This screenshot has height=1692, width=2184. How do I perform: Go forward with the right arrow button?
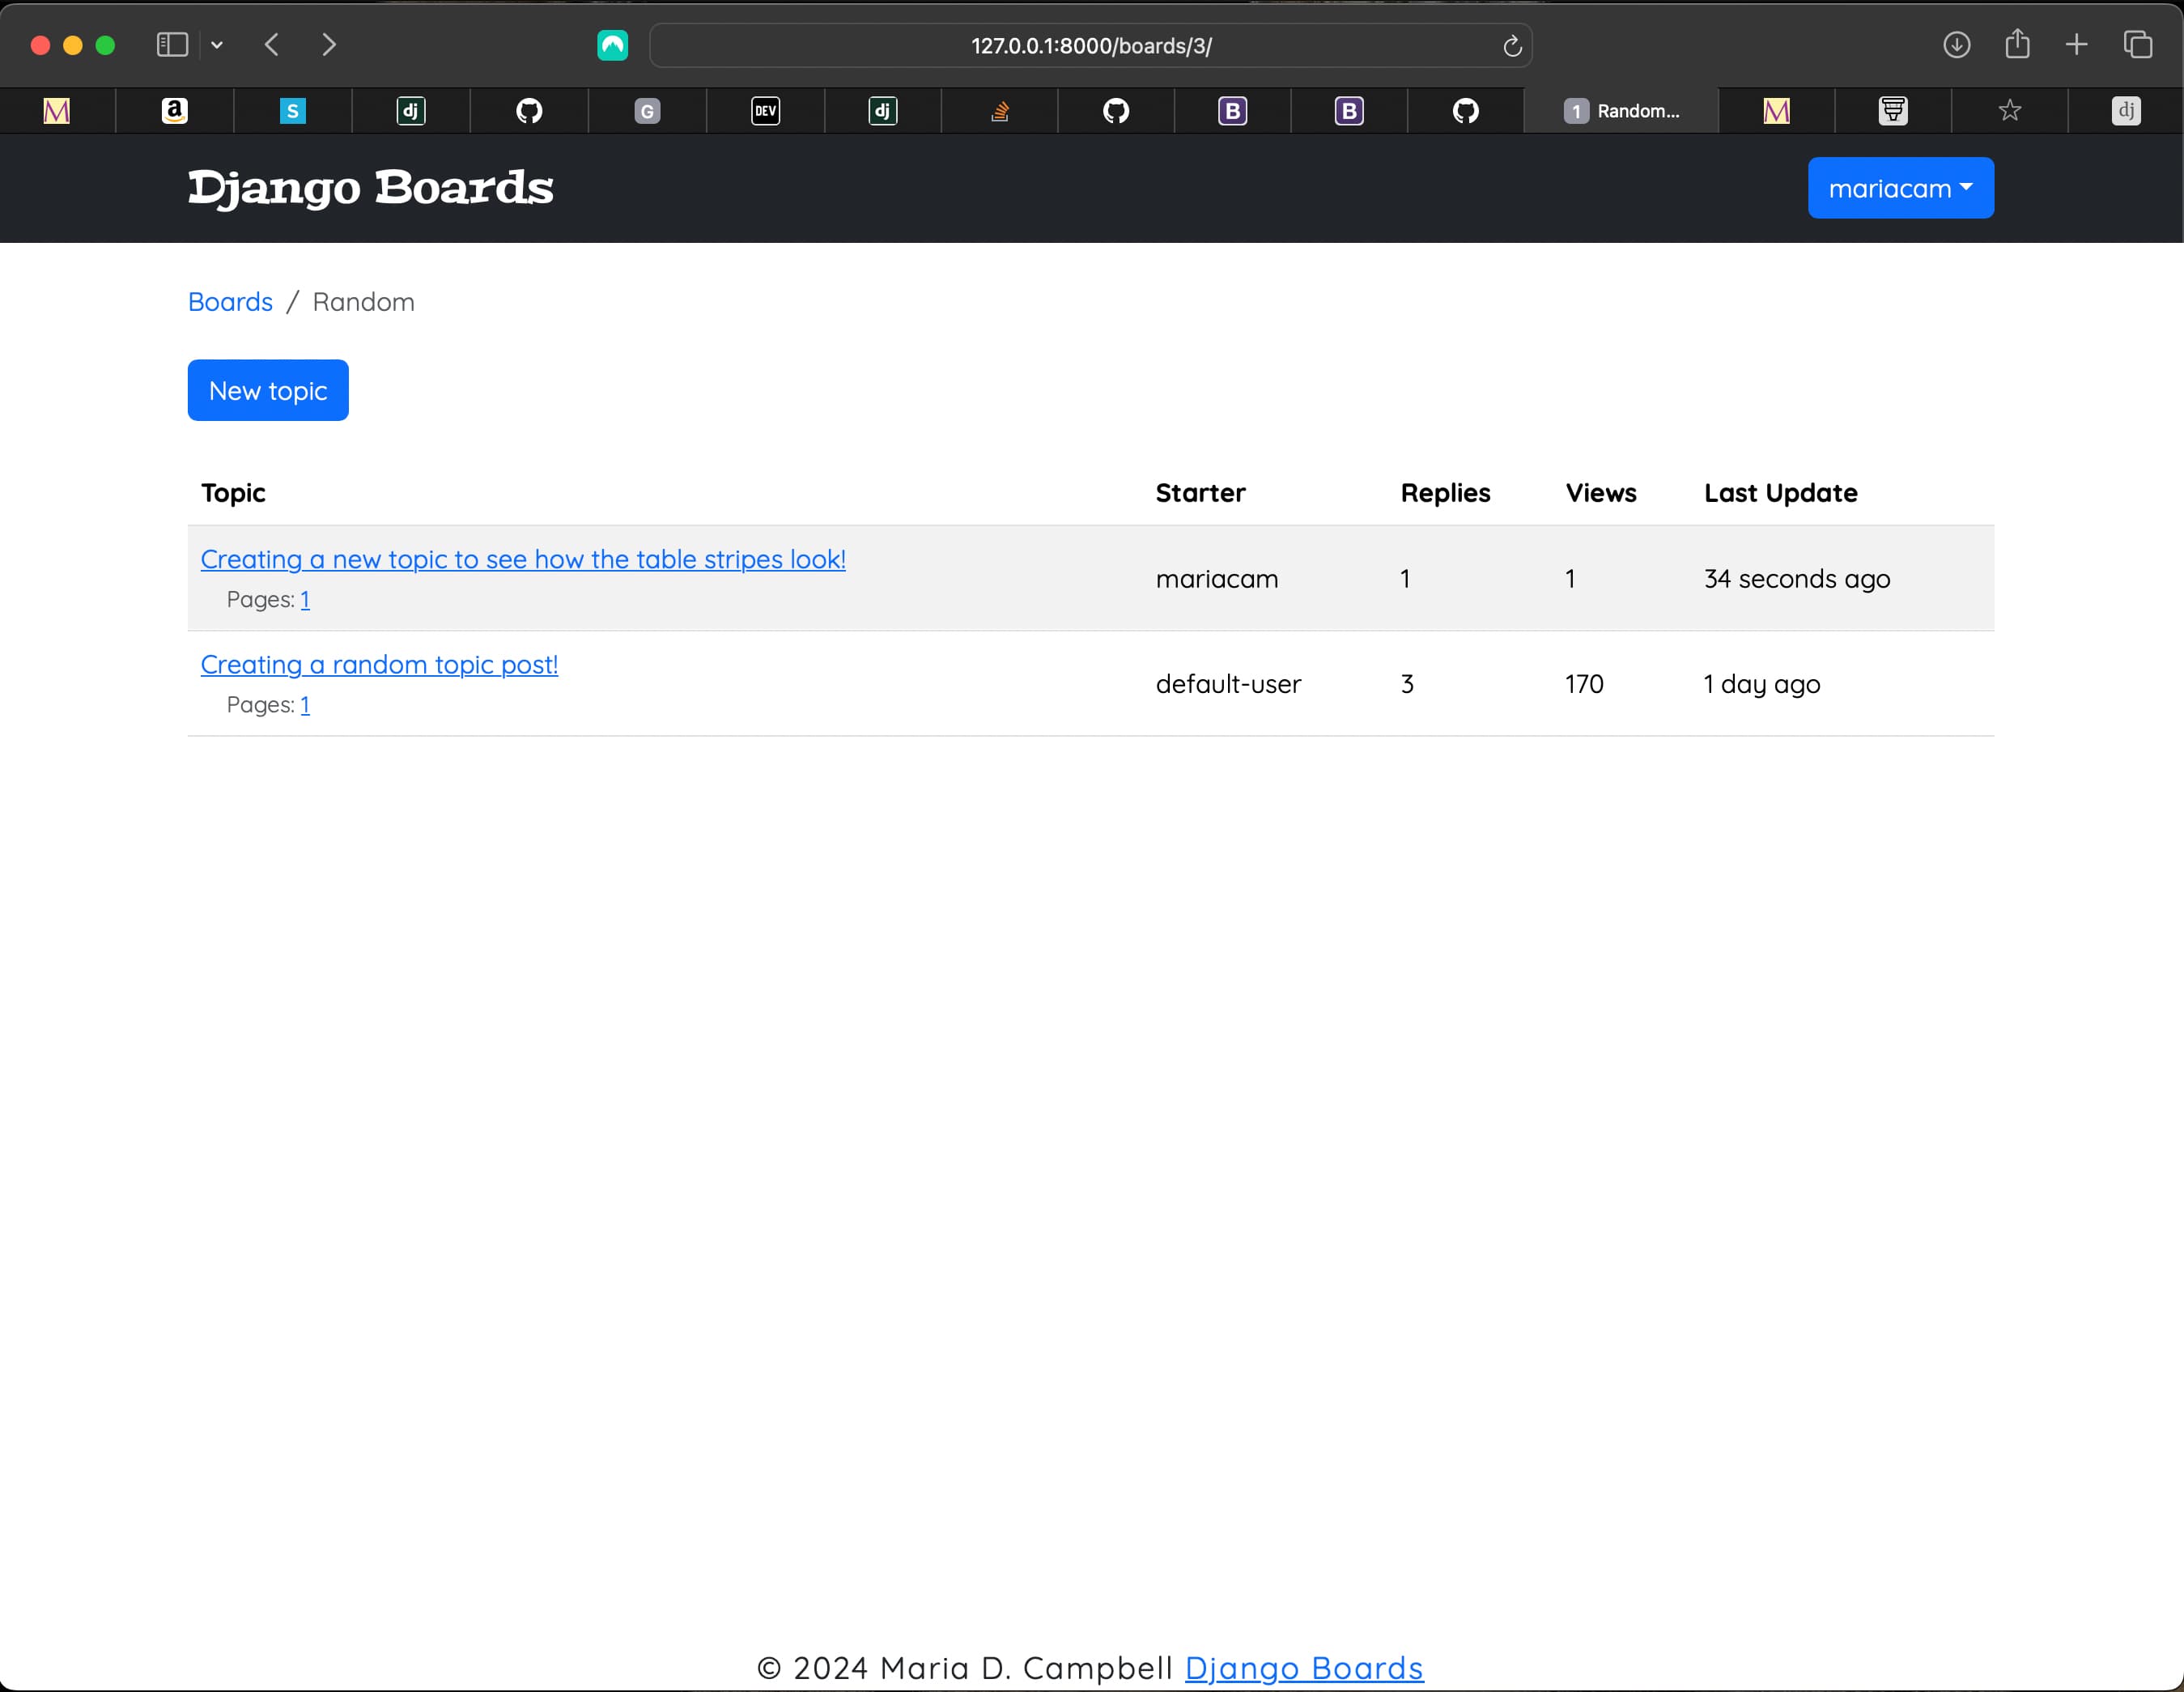[329, 45]
